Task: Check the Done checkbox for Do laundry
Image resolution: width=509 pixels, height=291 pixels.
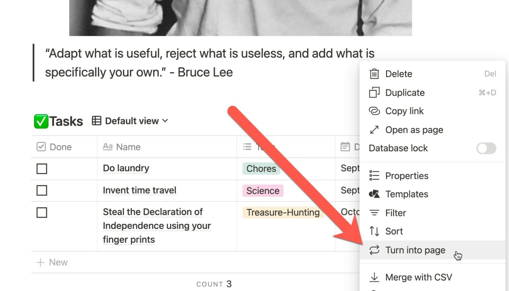Action: tap(41, 169)
